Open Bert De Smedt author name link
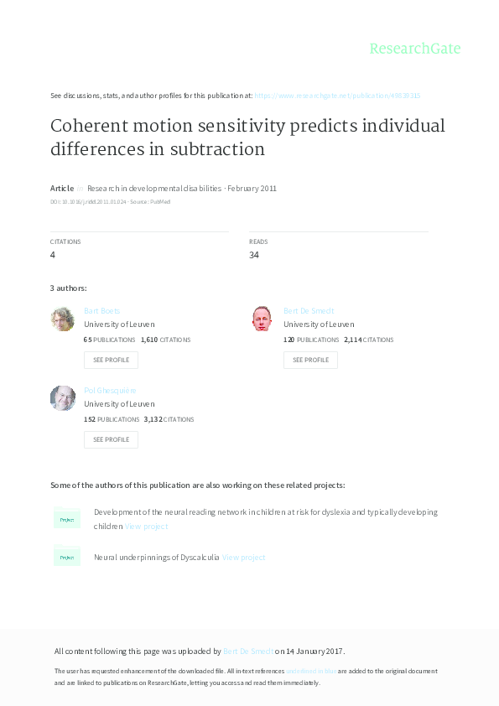 click(309, 311)
